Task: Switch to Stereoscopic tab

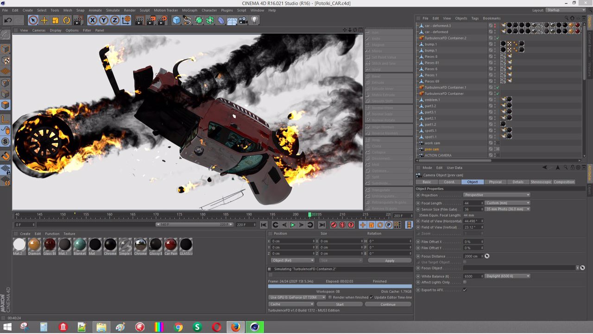Action: (541, 182)
